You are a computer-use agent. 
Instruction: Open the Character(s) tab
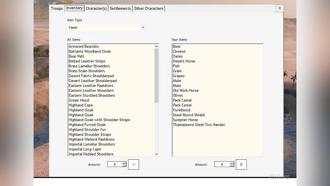[96, 9]
